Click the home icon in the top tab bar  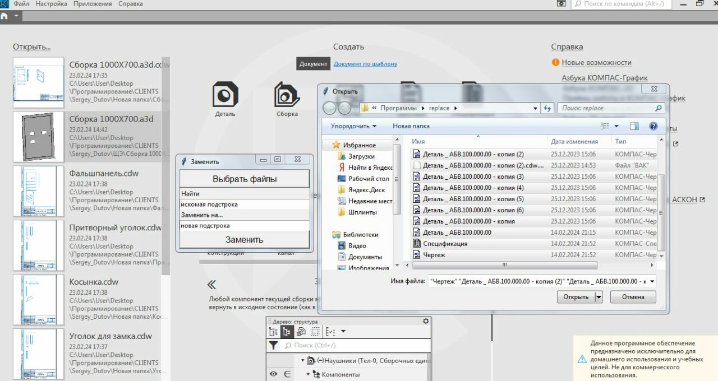click(4, 16)
